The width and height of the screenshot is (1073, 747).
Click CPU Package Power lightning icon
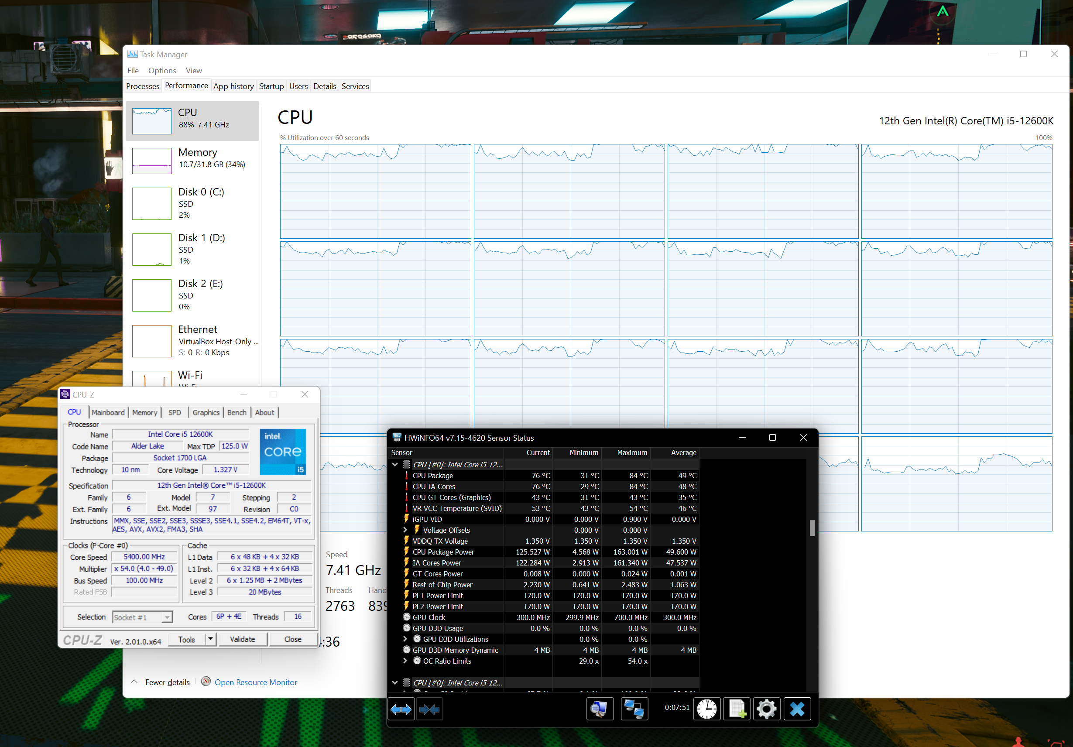[407, 552]
